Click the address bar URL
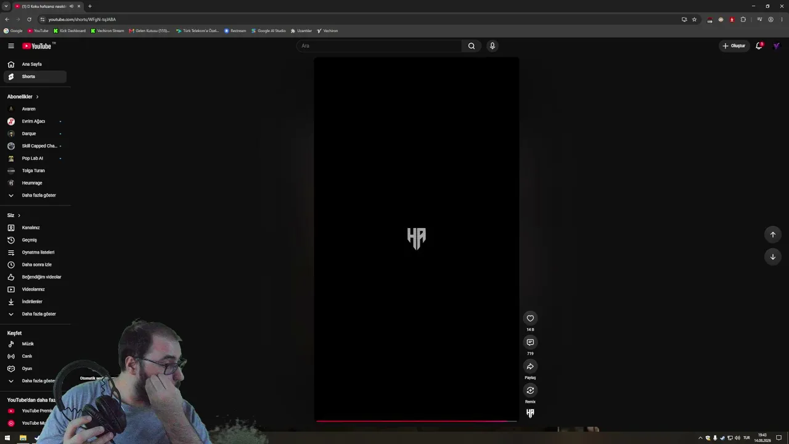The height and width of the screenshot is (444, 789). point(82,19)
